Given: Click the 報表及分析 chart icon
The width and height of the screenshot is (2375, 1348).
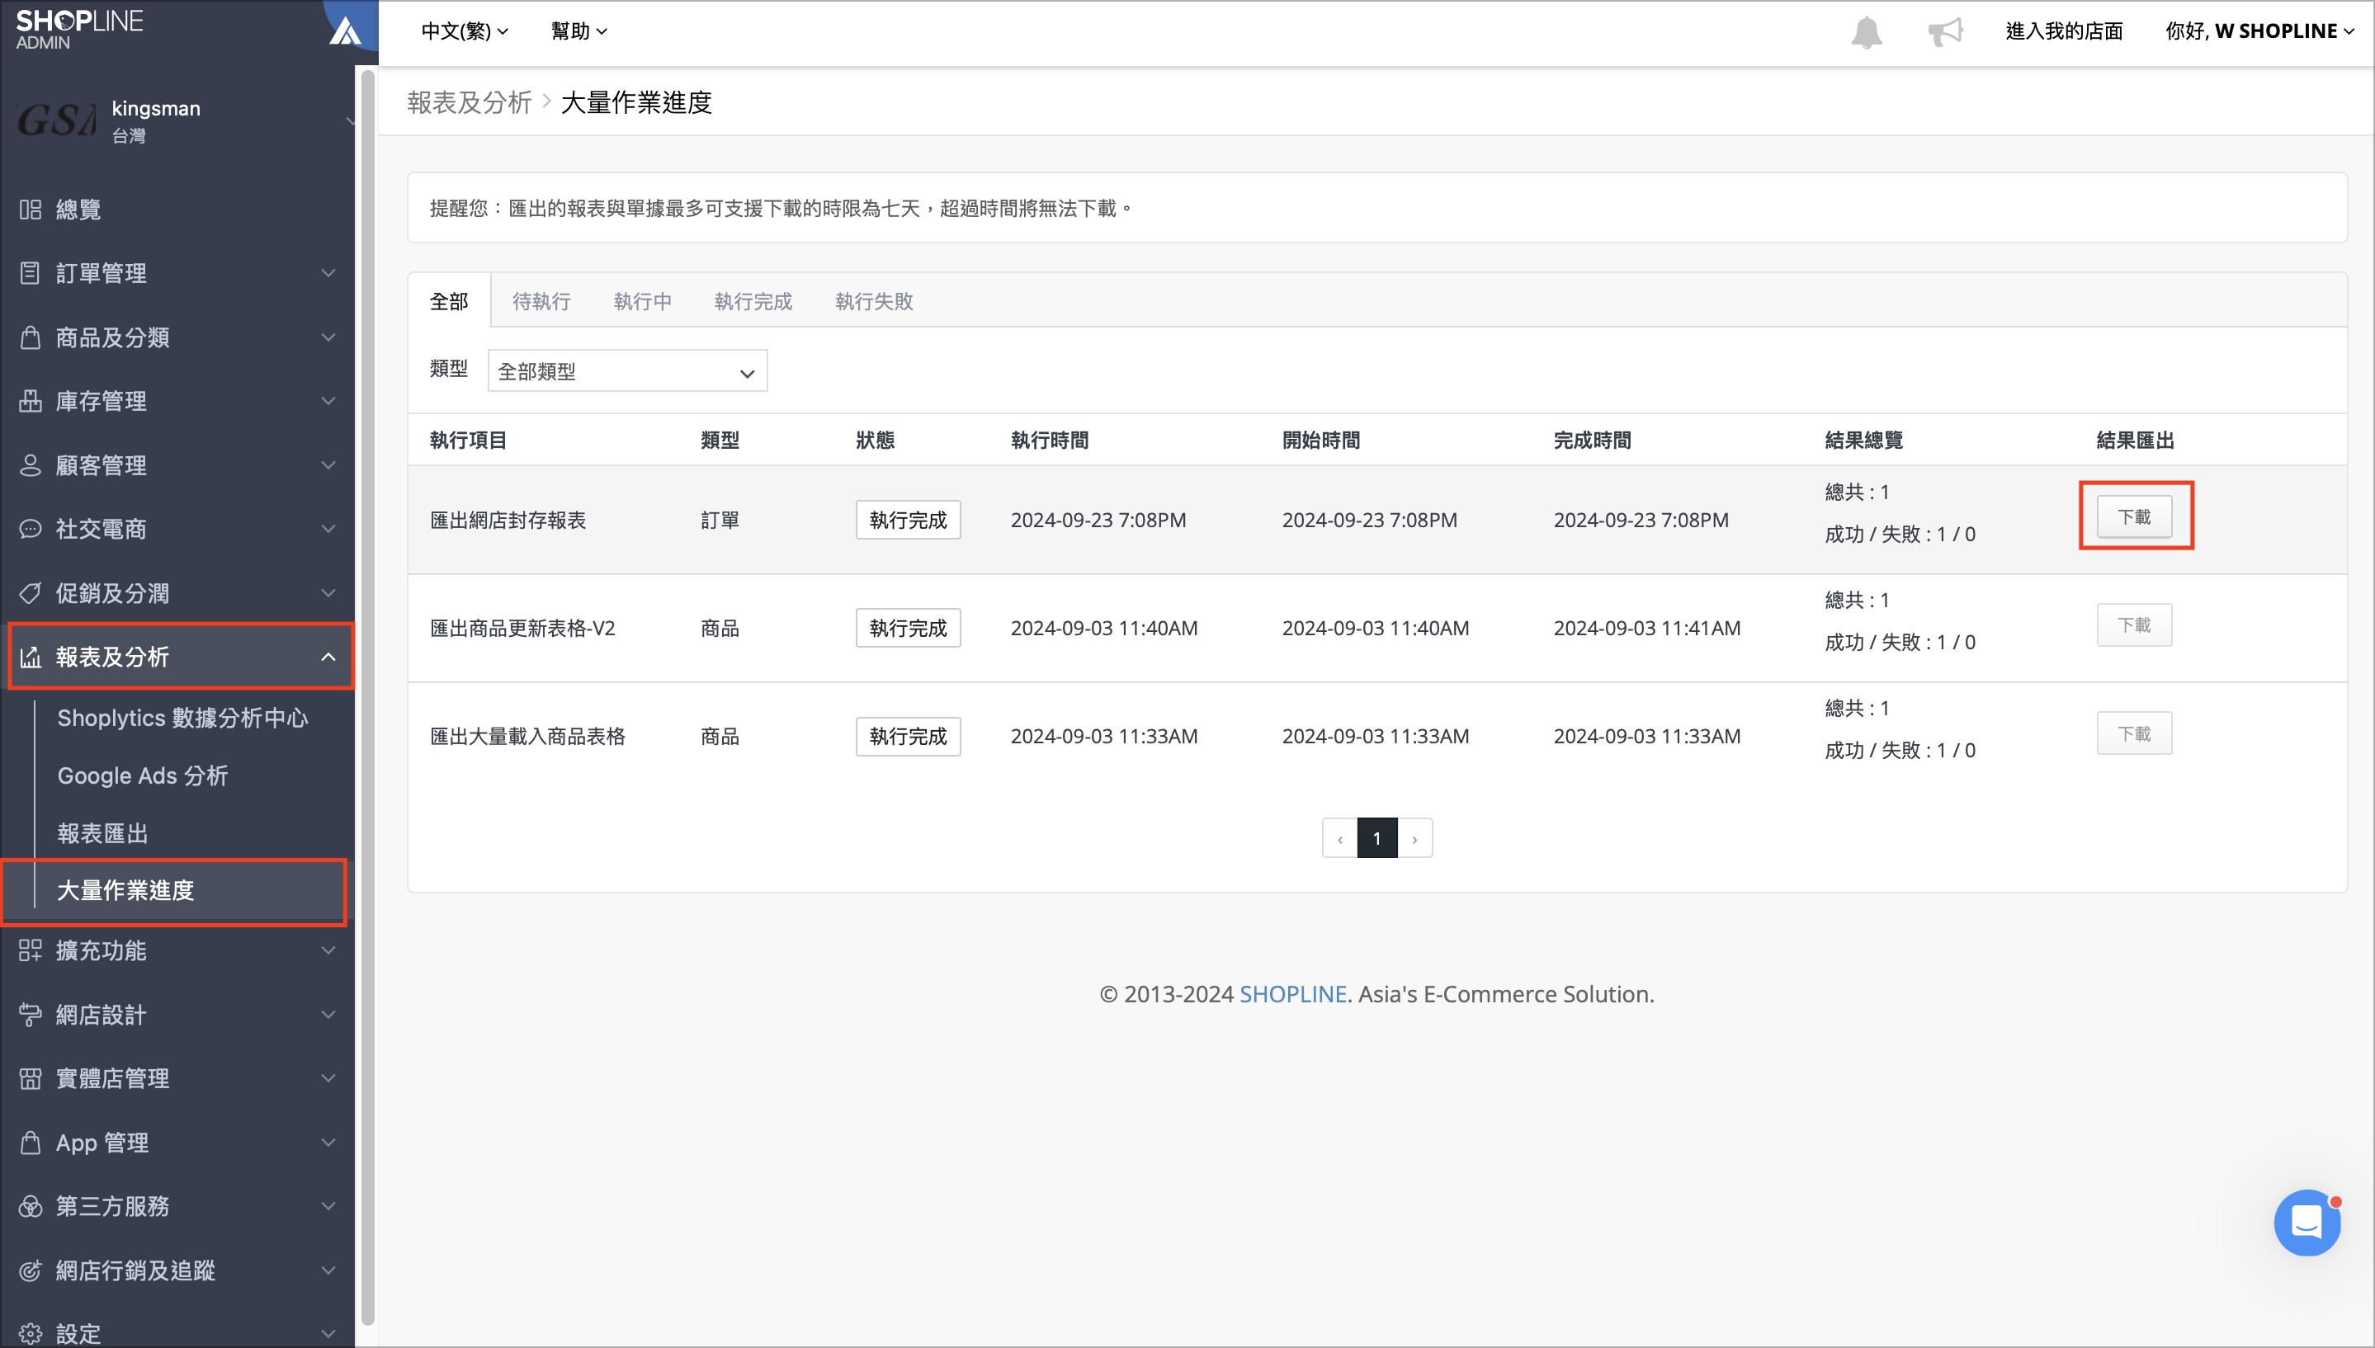Looking at the screenshot, I should pos(31,657).
